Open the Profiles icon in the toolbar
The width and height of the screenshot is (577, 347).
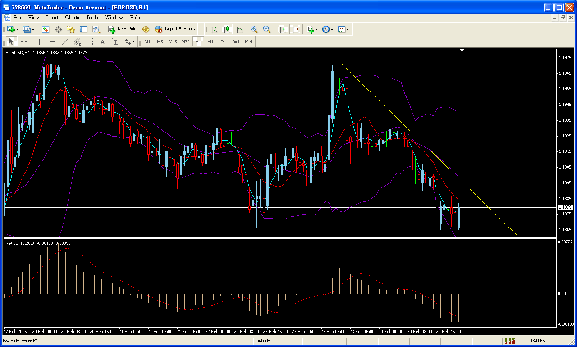click(26, 29)
